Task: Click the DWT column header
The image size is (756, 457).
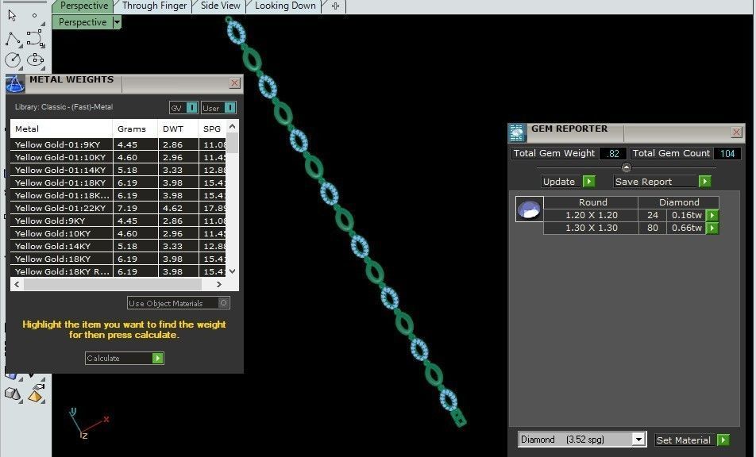Action: pos(179,129)
